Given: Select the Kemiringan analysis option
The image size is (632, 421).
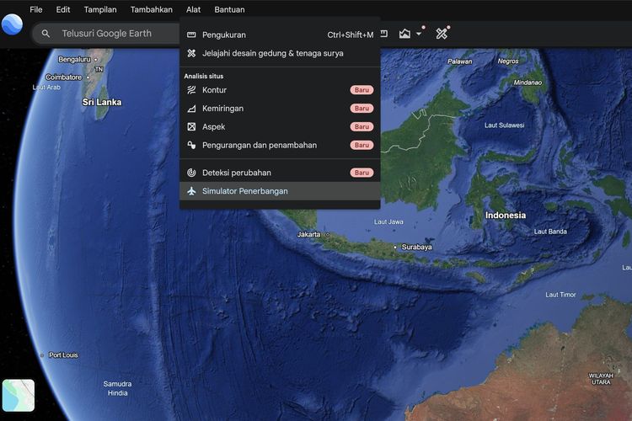Looking at the screenshot, I should (280, 109).
